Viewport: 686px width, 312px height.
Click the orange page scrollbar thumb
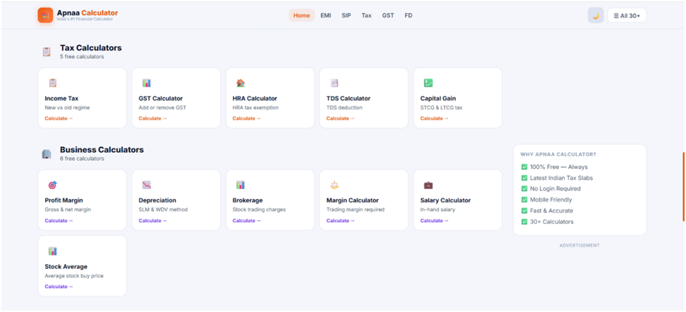[683, 186]
